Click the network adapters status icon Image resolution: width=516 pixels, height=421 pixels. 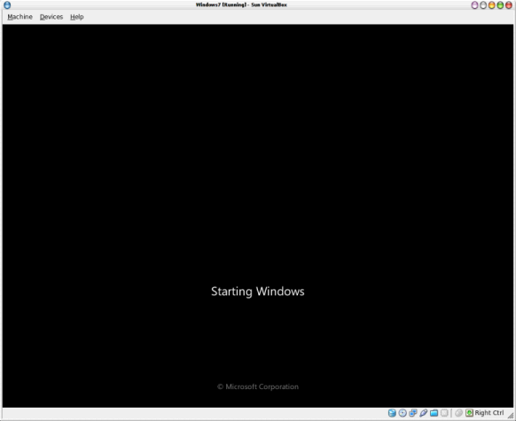click(x=412, y=413)
